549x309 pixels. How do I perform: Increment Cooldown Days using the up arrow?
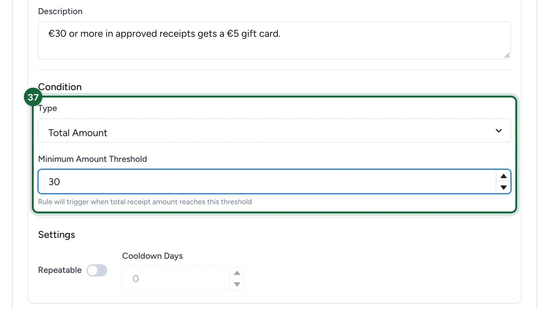[x=237, y=273]
